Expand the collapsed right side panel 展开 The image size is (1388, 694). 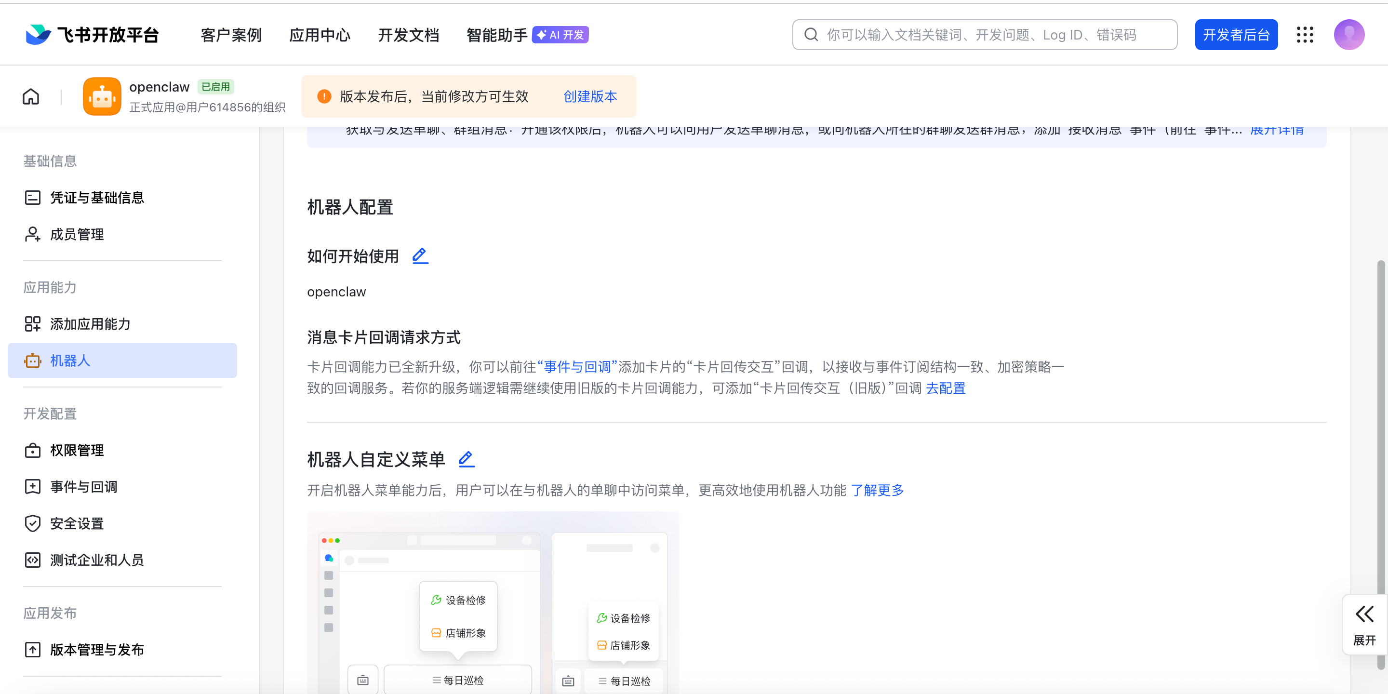pos(1364,624)
